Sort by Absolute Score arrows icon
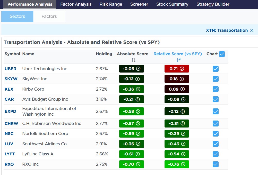Screen dimensions: 258x175 pyautogui.click(x=133, y=60)
